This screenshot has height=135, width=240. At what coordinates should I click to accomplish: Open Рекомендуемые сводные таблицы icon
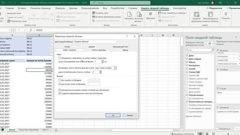point(210,14)
